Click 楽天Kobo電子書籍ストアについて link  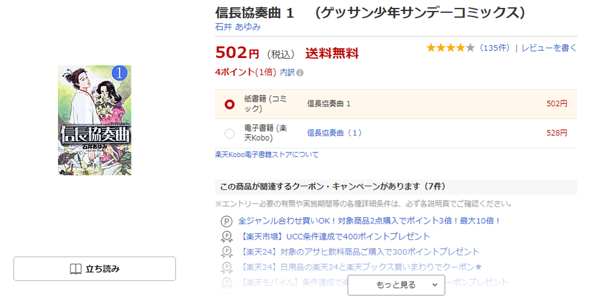pyautogui.click(x=267, y=155)
